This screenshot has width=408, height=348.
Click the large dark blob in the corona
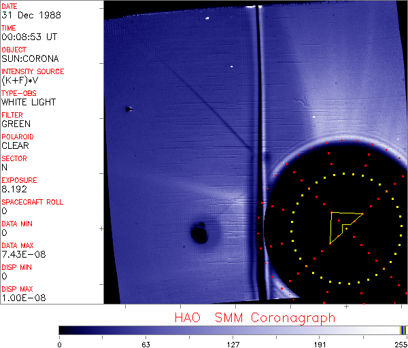(199, 234)
